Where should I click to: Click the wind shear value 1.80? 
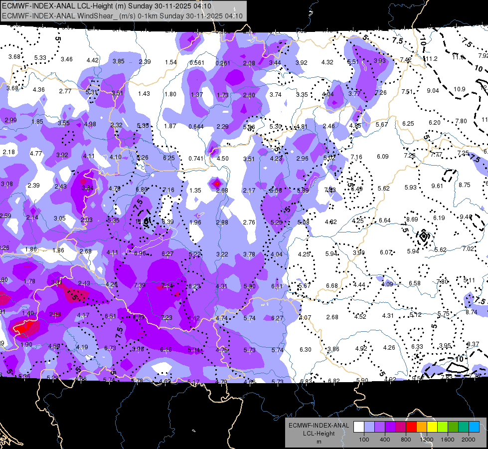170,94
